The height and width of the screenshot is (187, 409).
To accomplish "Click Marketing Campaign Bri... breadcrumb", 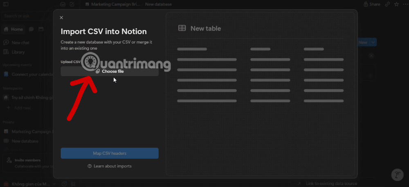I will (x=113, y=4).
